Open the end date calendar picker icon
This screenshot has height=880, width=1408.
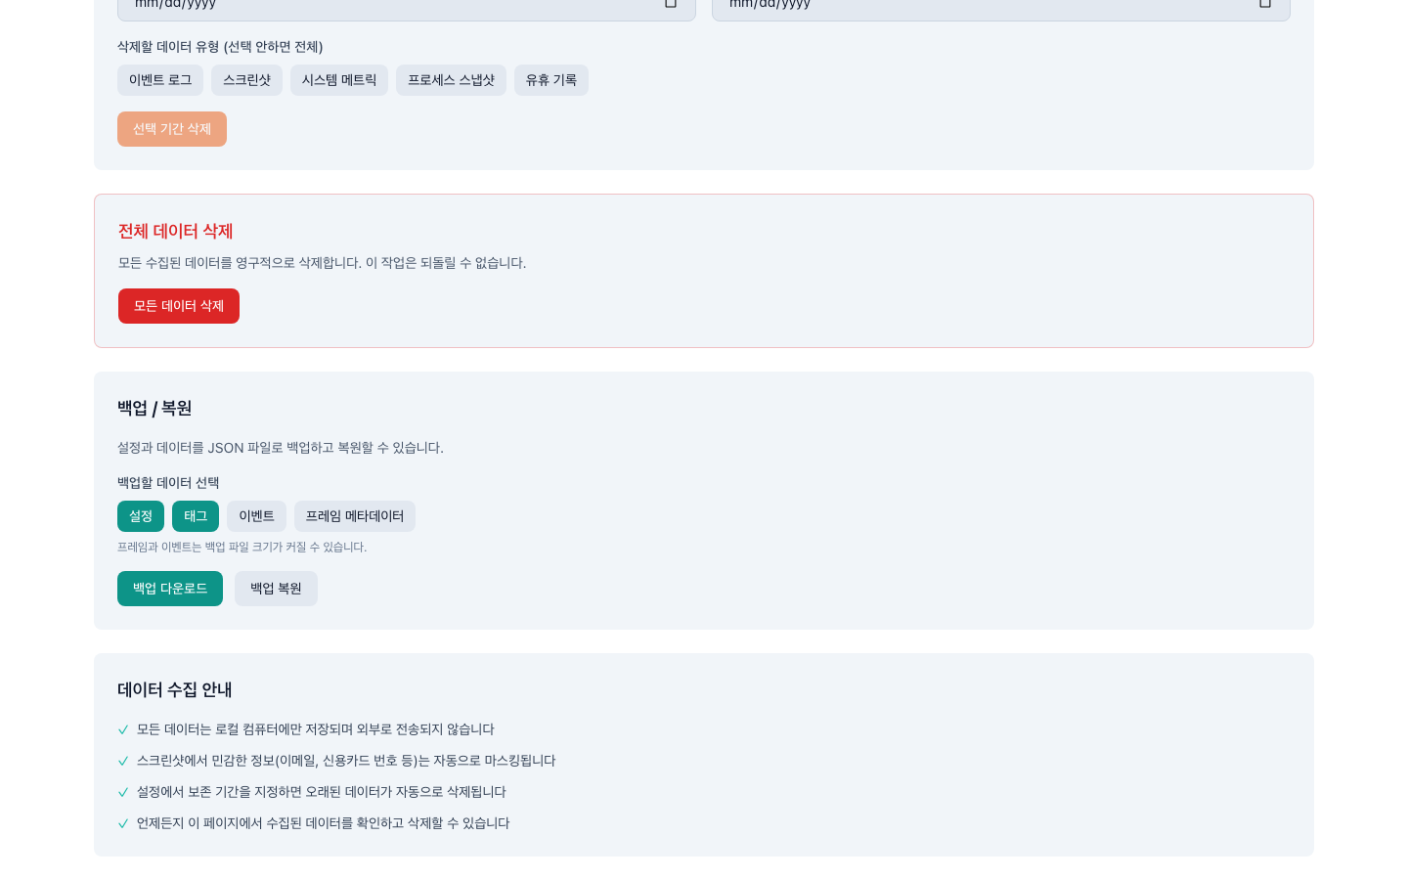pos(1264,4)
